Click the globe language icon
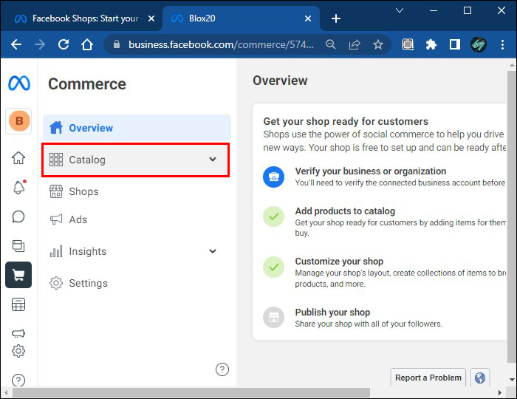 (x=480, y=378)
